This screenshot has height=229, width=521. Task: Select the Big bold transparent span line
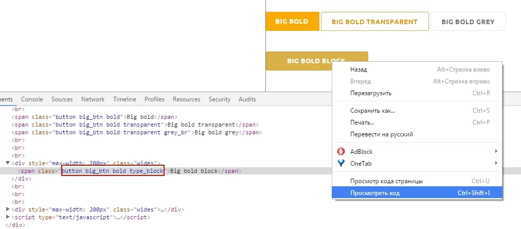[135, 125]
